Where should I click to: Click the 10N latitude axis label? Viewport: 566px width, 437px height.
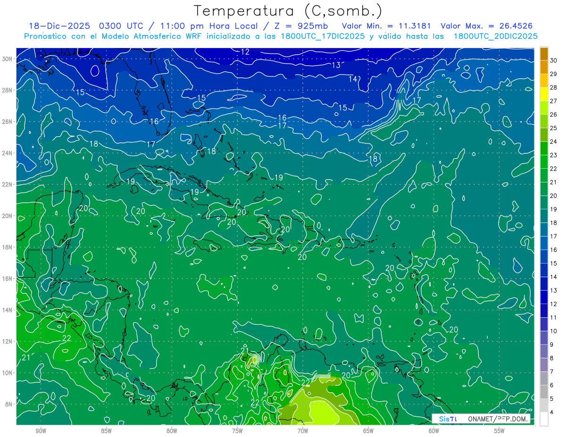[x=7, y=373]
